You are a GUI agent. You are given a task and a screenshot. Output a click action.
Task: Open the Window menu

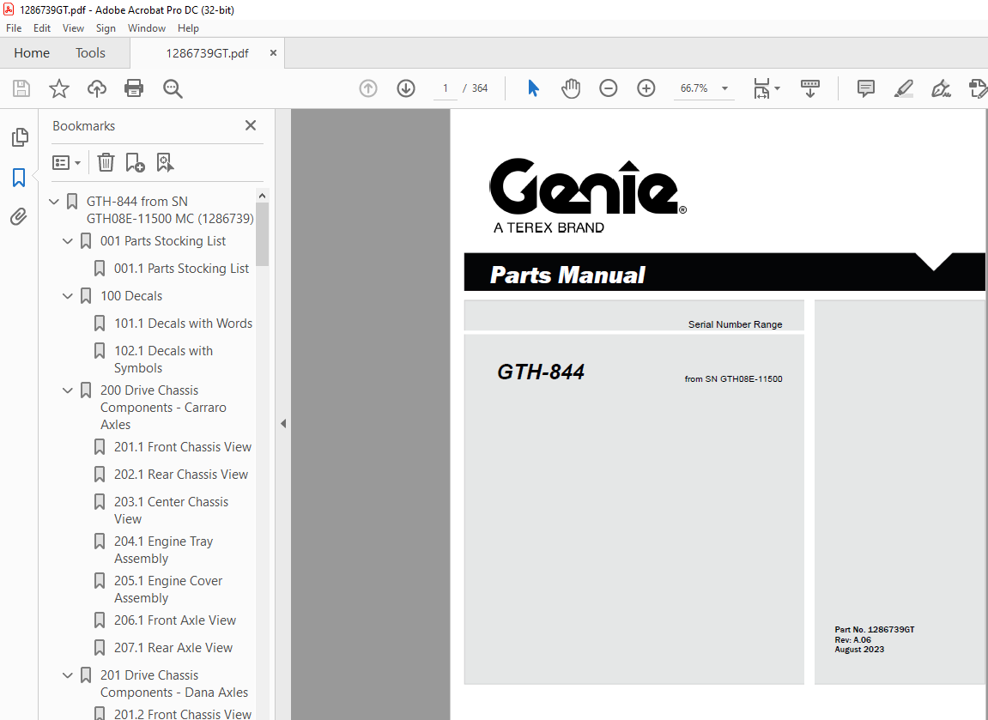click(x=146, y=28)
